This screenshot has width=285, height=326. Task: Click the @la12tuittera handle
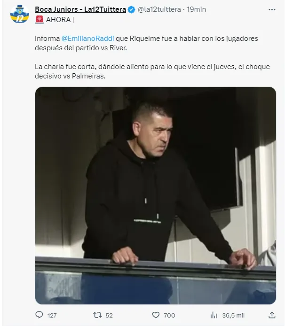pos(159,9)
